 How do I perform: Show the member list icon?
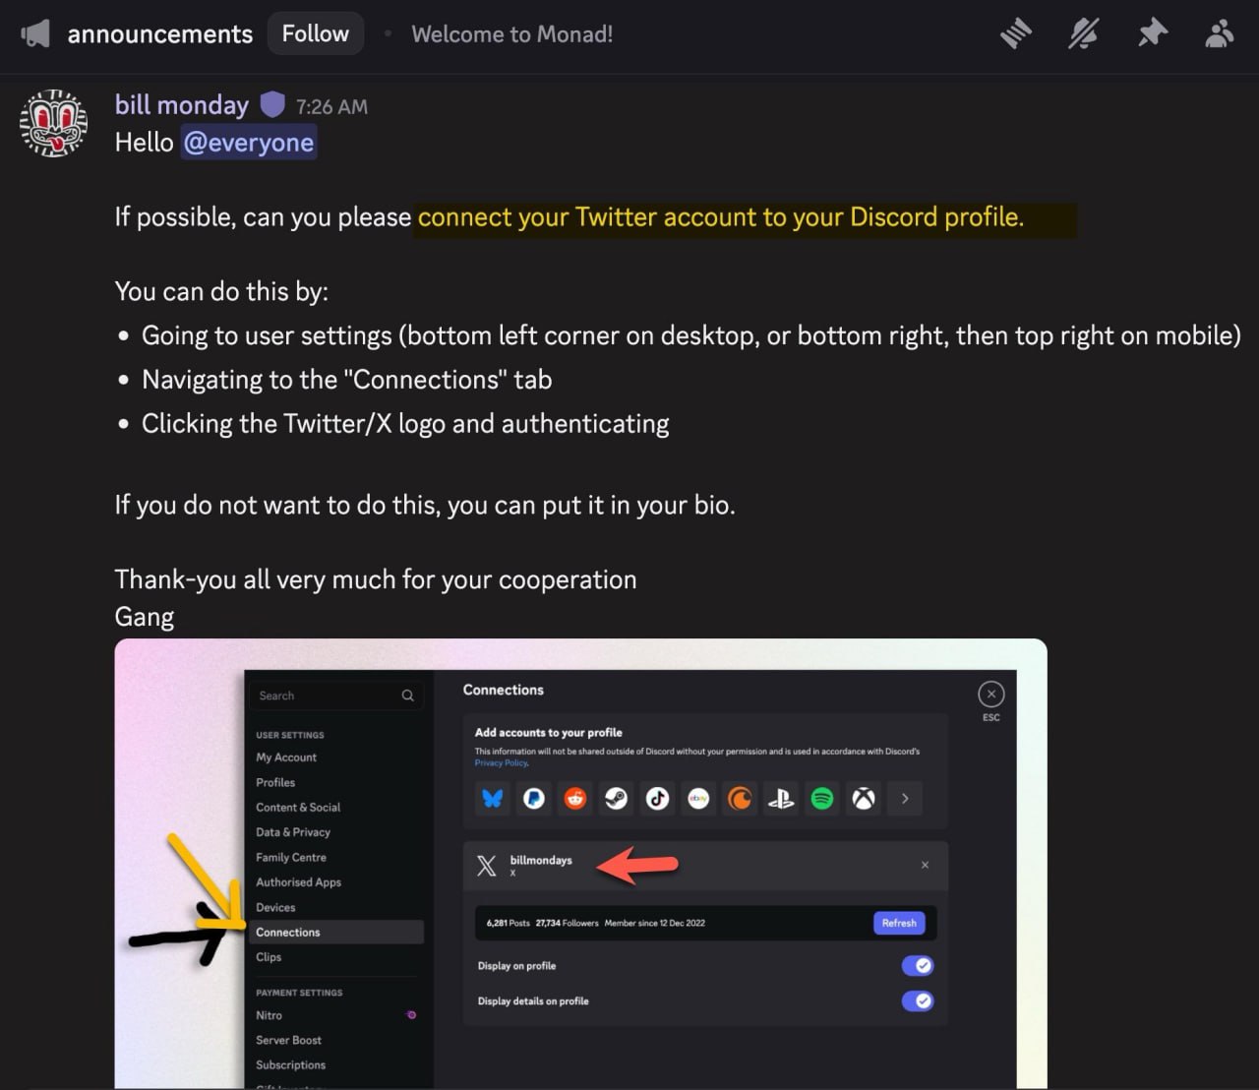tap(1219, 34)
